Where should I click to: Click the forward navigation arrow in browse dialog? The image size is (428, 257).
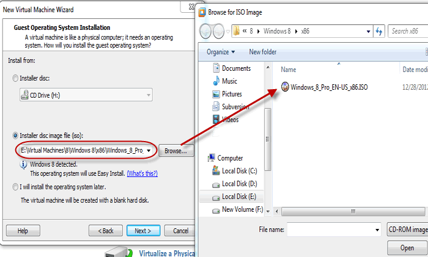[218, 31]
